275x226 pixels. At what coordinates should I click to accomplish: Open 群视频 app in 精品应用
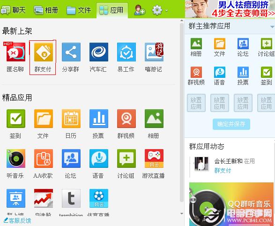pyautogui.click(x=126, y=119)
